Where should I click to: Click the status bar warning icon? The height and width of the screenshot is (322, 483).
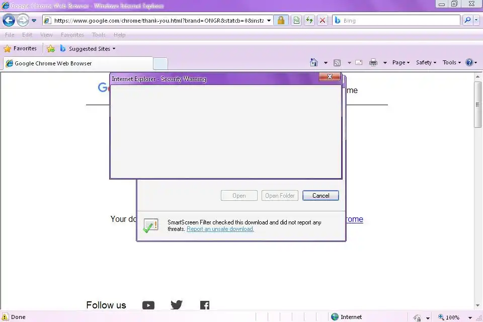(5, 317)
